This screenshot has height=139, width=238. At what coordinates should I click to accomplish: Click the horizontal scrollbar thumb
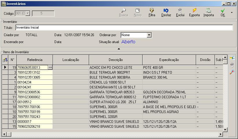[x=9, y=134]
